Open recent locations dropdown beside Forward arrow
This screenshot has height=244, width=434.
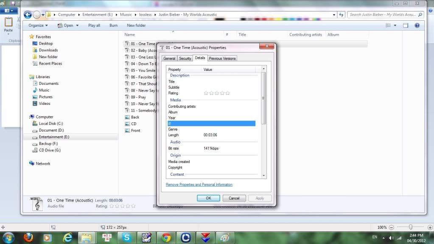pos(43,15)
